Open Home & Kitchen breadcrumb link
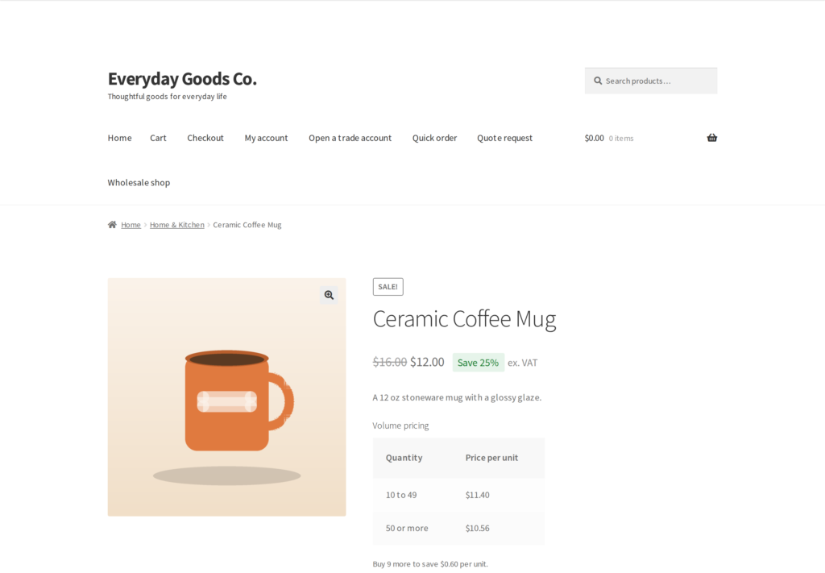The height and width of the screenshot is (573, 825). 176,225
